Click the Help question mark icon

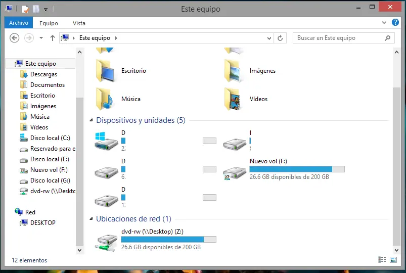point(395,23)
